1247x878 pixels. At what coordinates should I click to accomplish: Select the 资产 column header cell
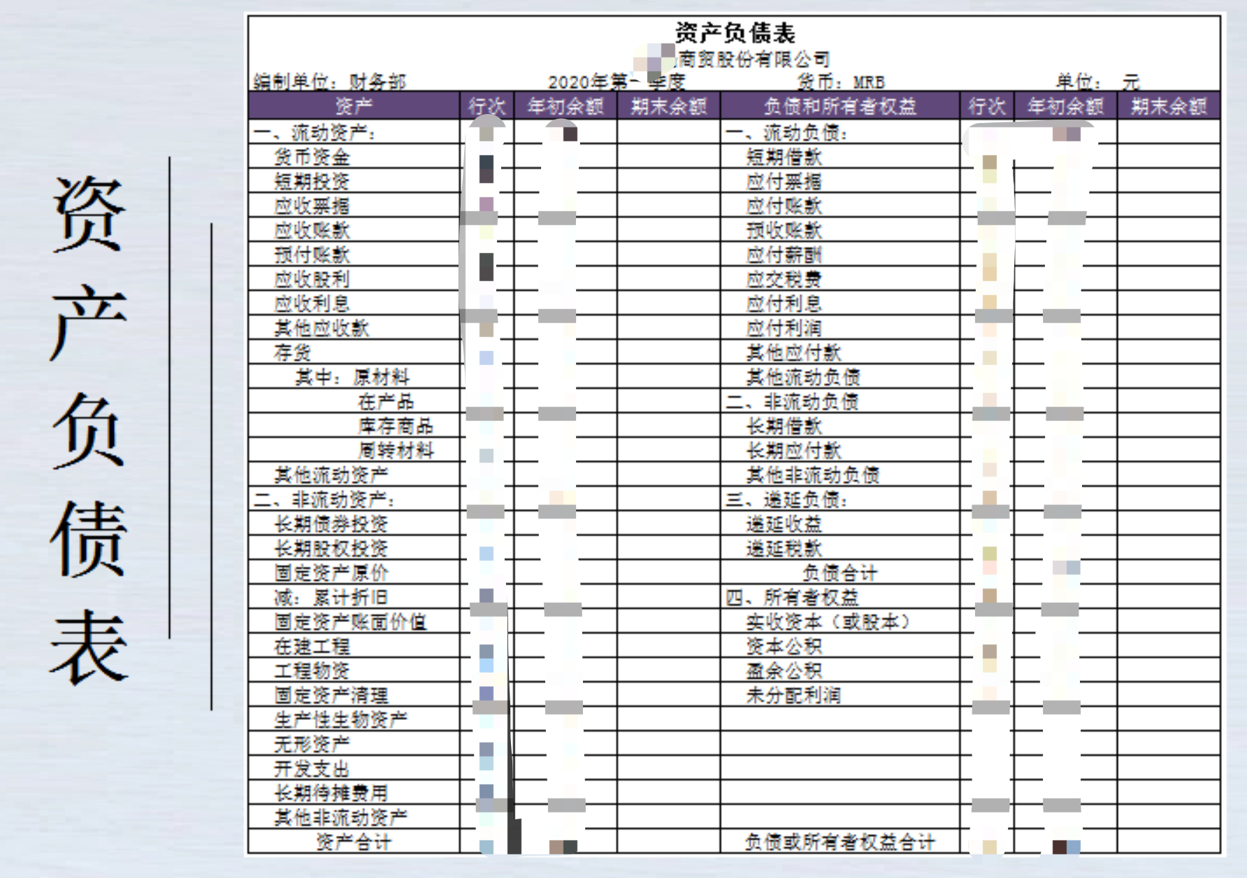click(x=354, y=106)
